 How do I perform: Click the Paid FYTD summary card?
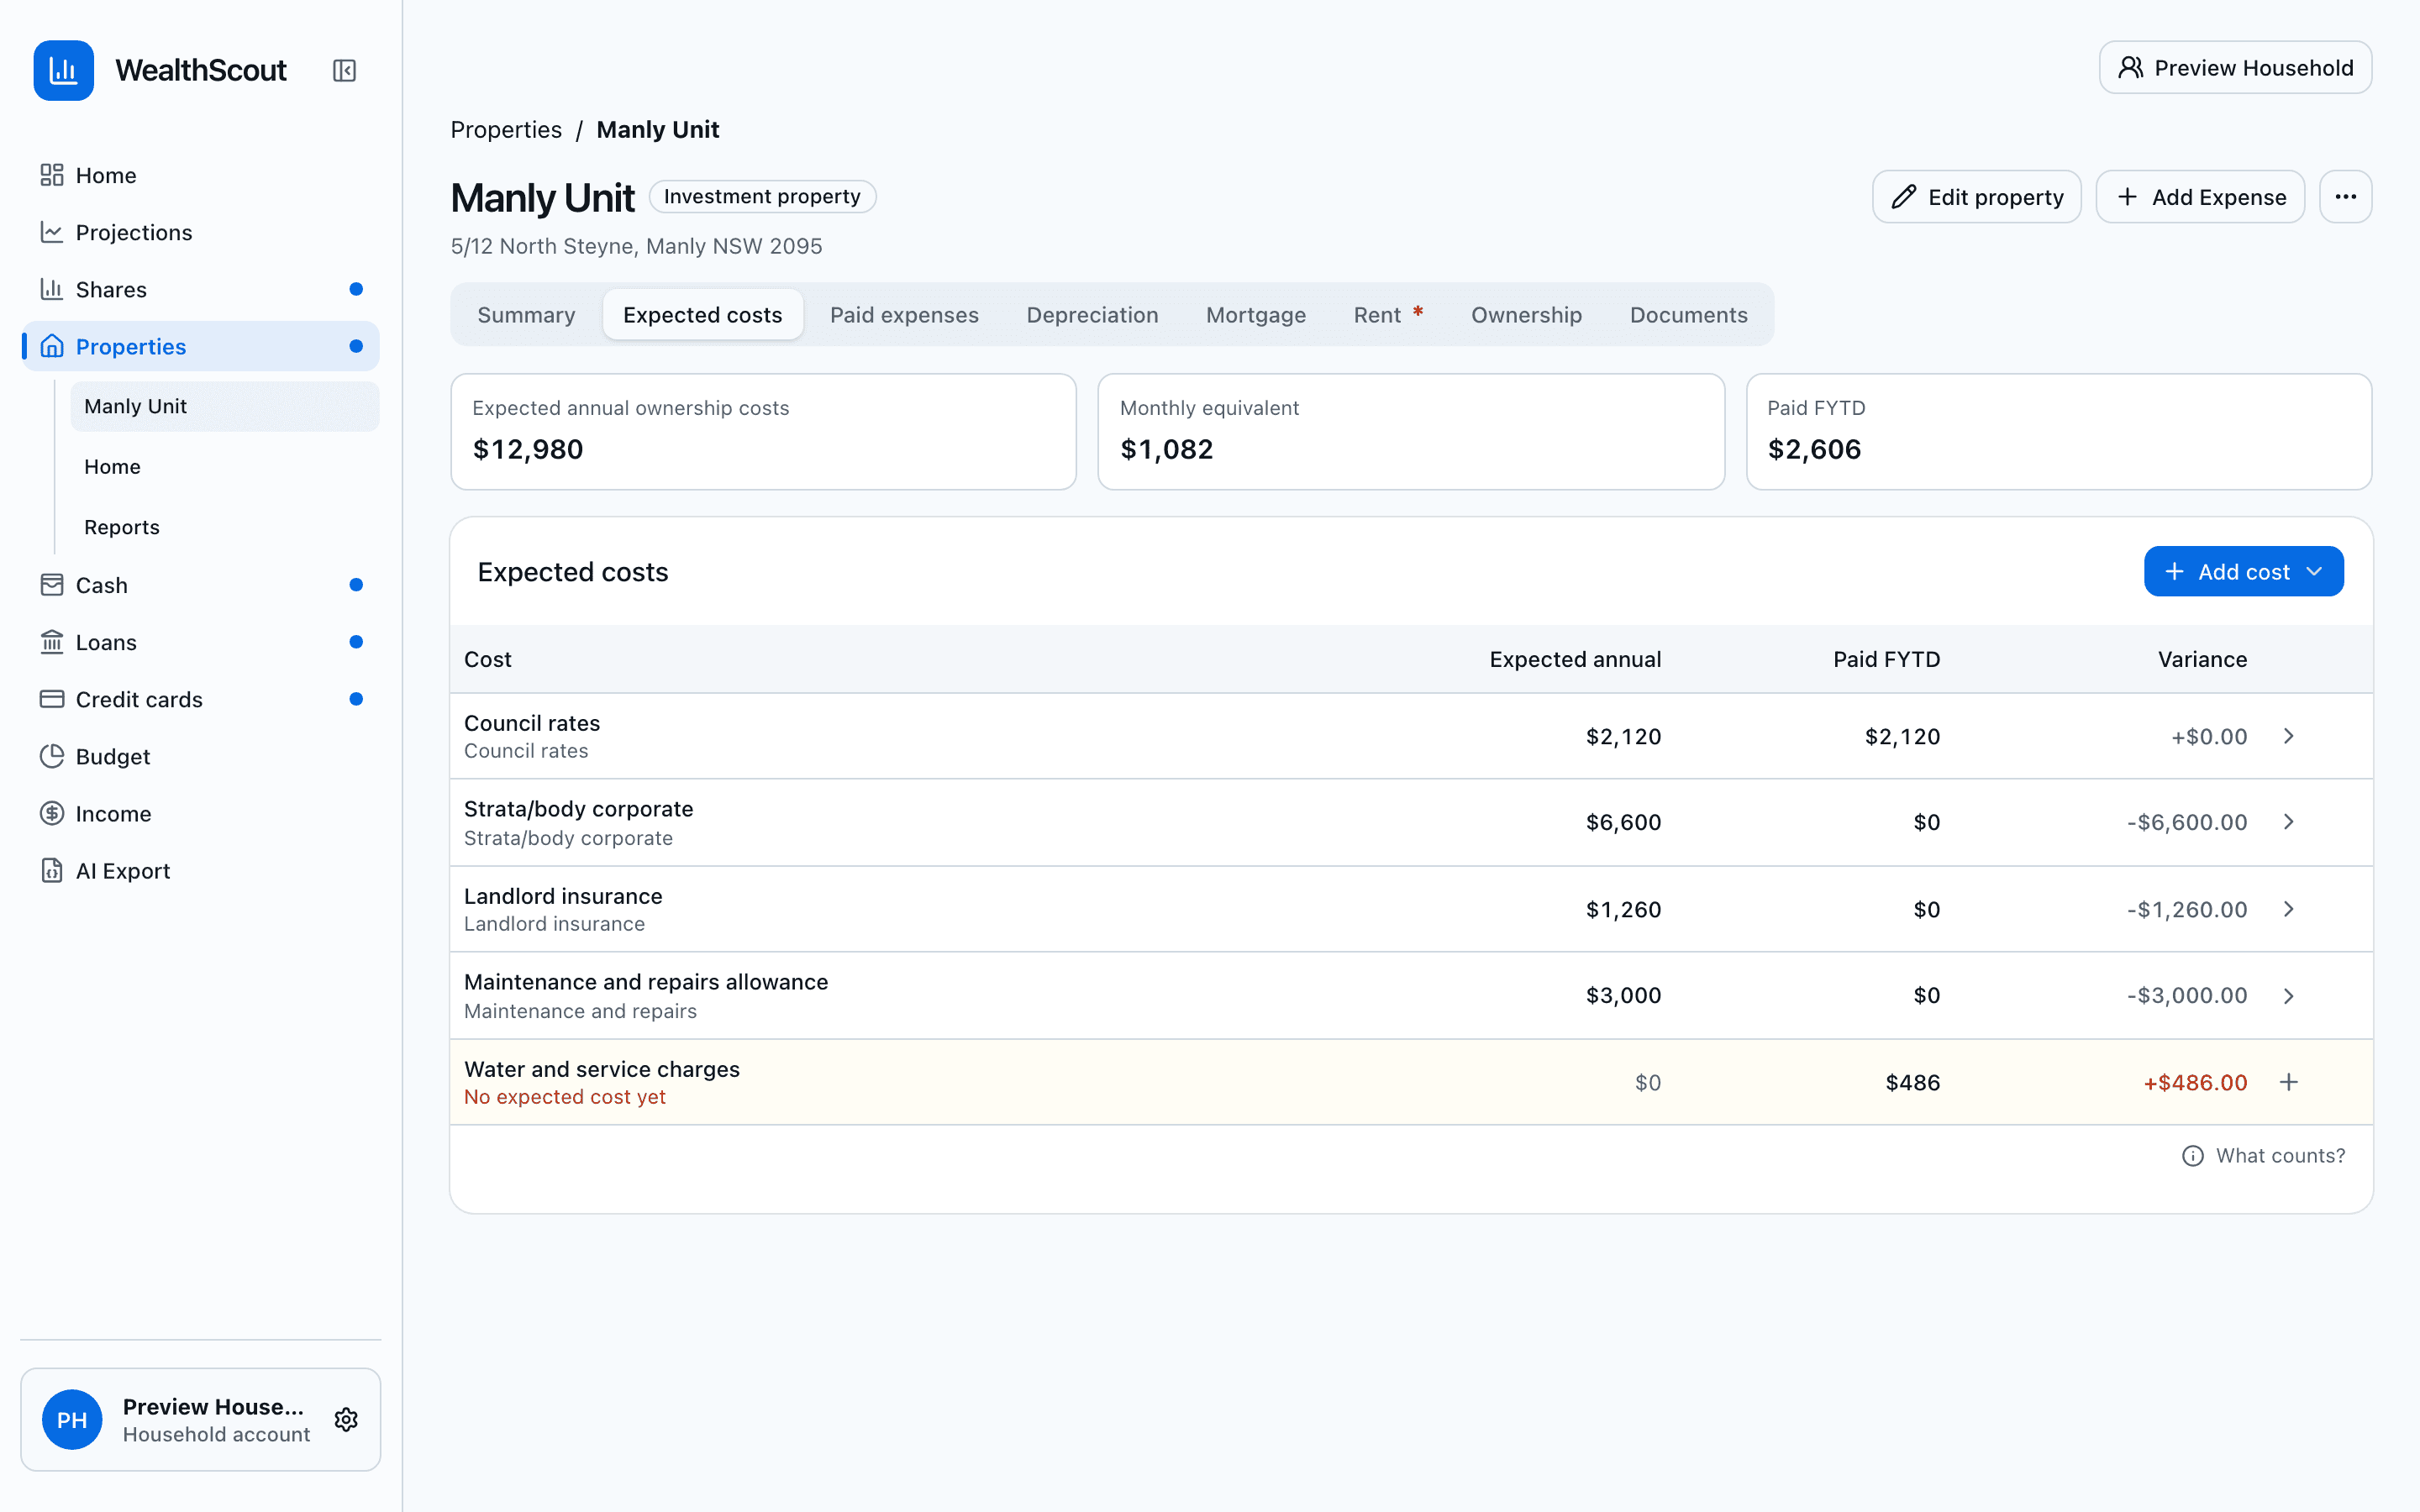(2059, 432)
